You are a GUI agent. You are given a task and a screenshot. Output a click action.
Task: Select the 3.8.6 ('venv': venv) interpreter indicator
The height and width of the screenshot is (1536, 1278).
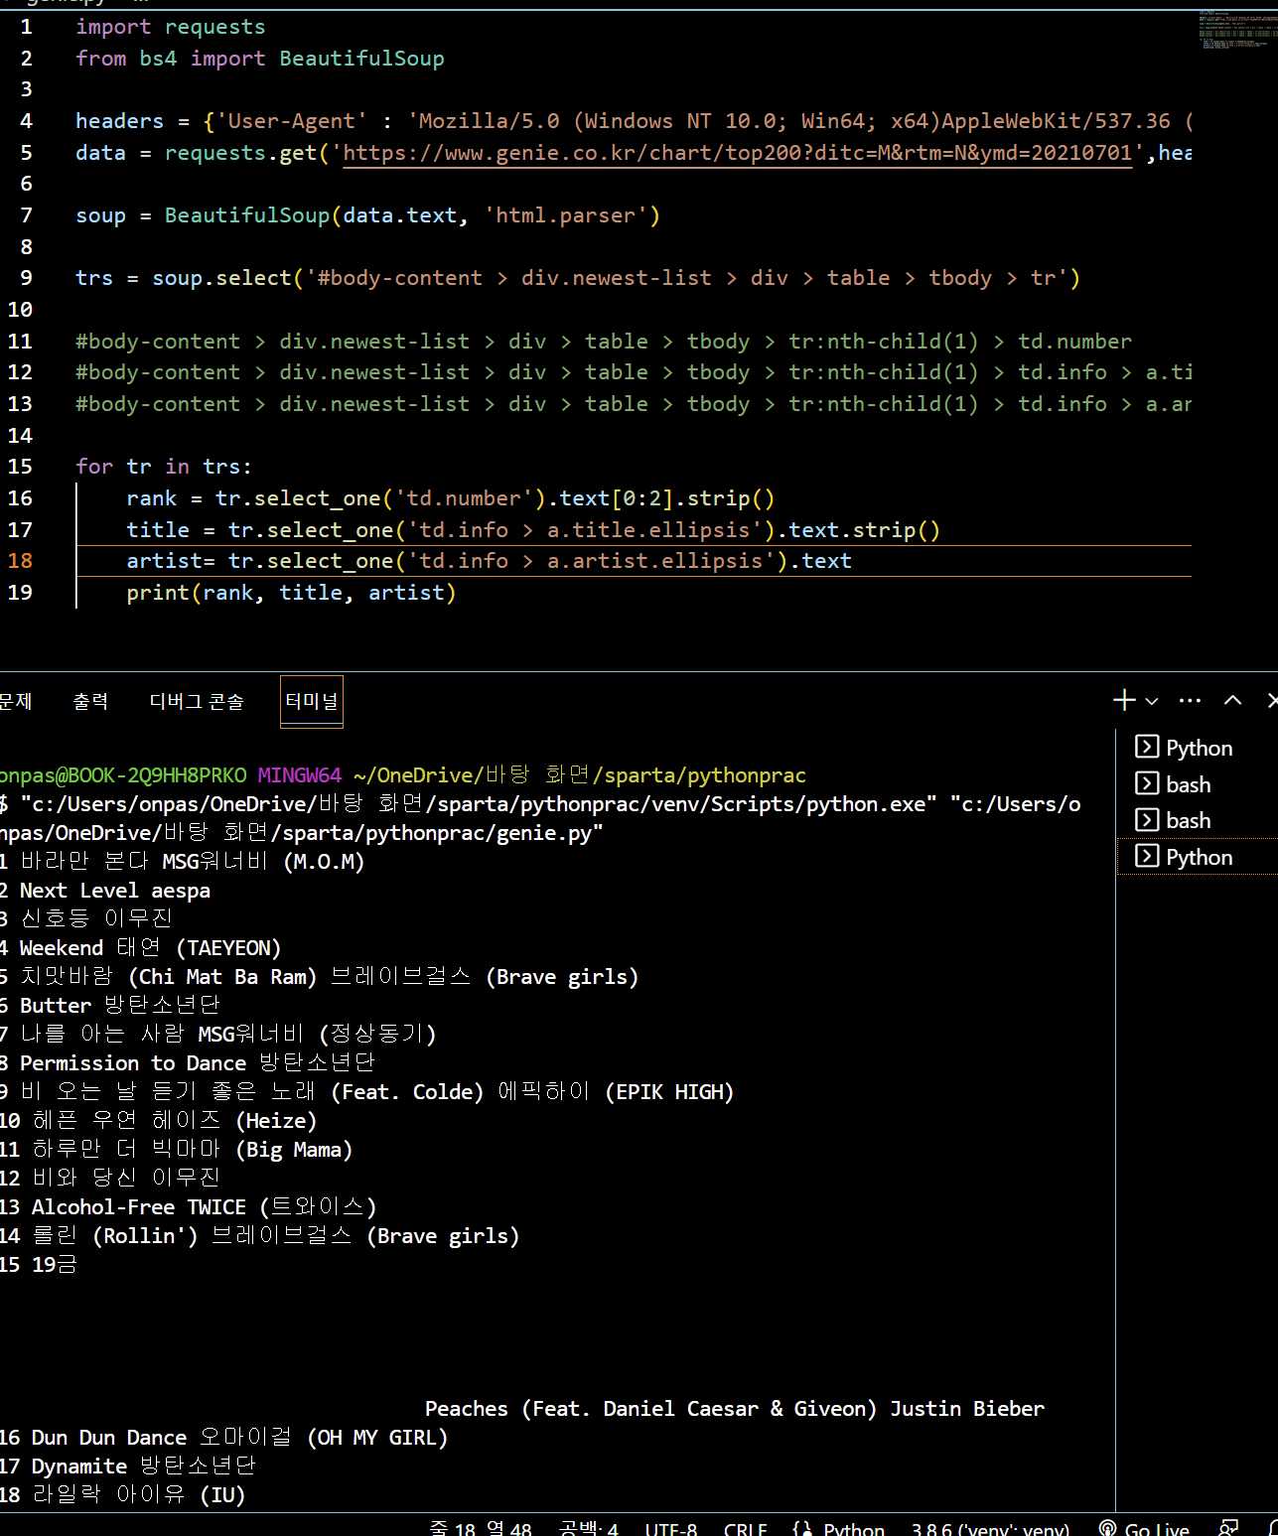pyautogui.click(x=990, y=1528)
